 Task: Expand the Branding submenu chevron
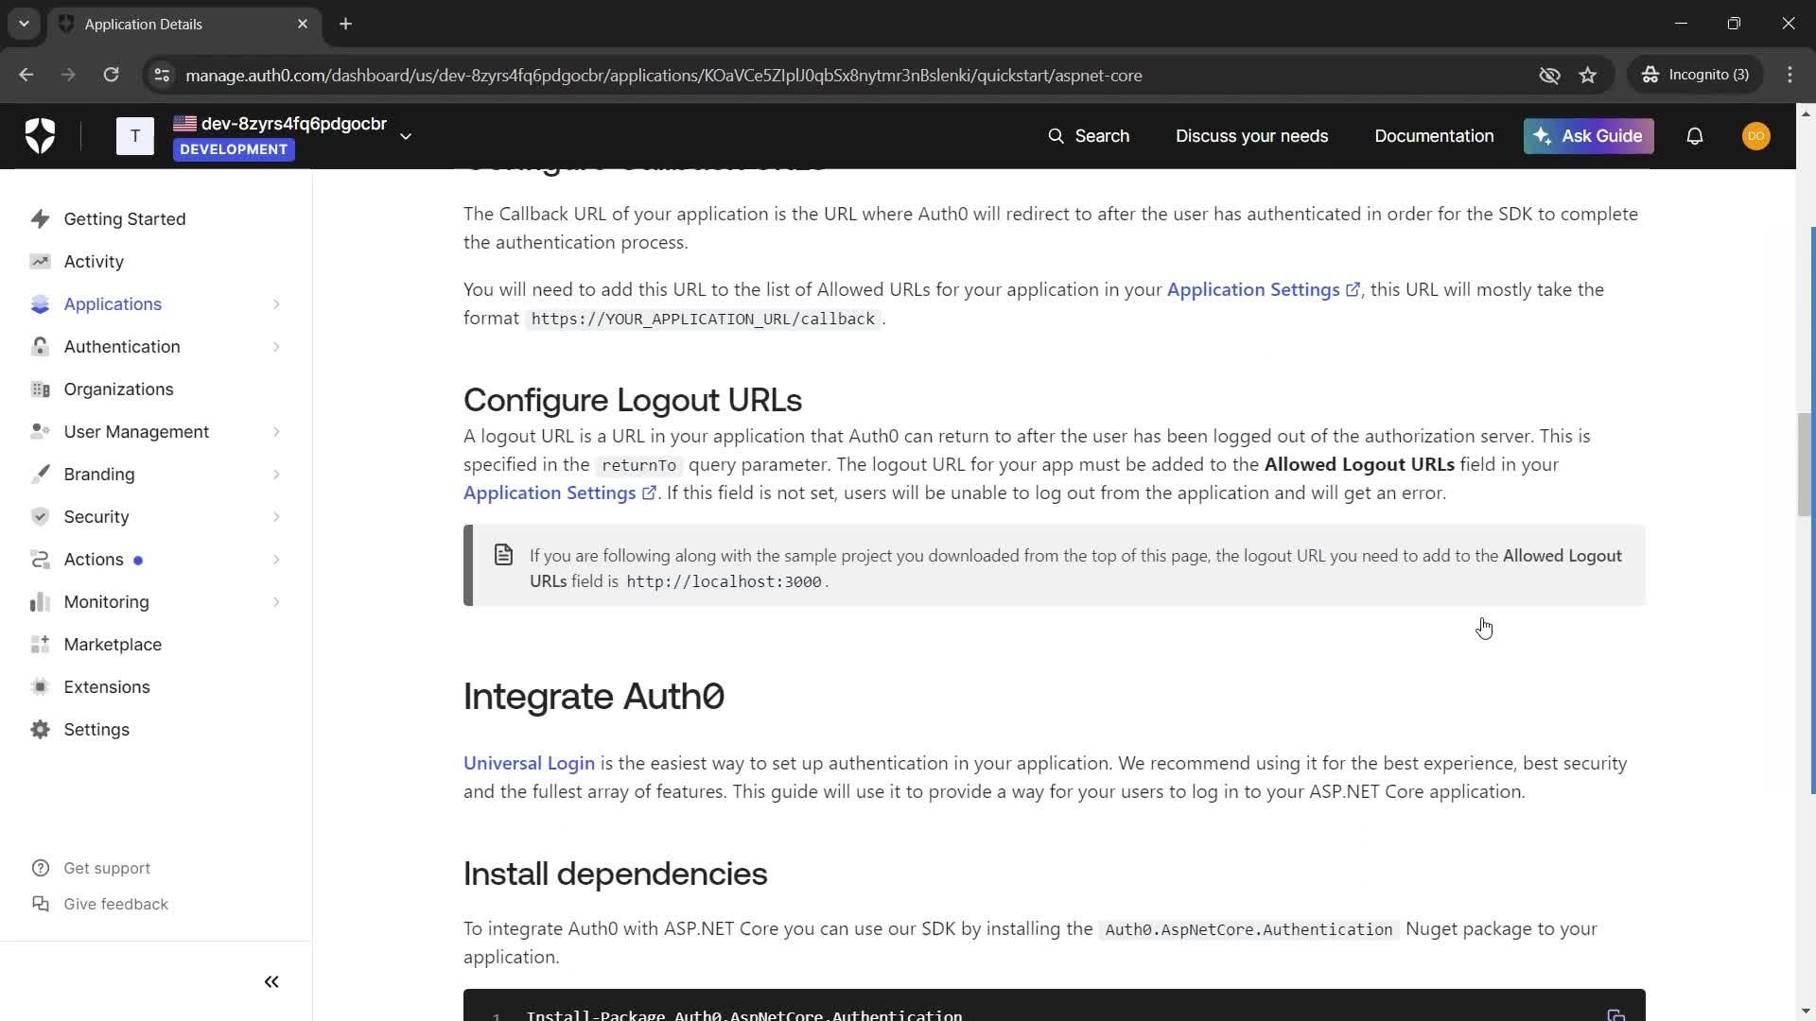(276, 475)
